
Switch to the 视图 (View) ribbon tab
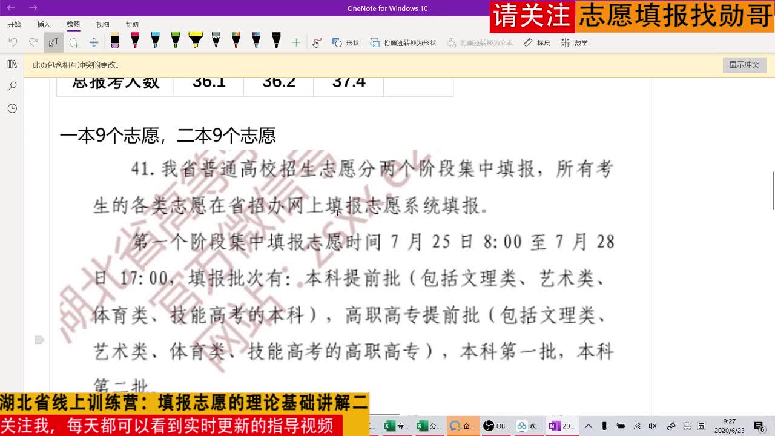103,24
